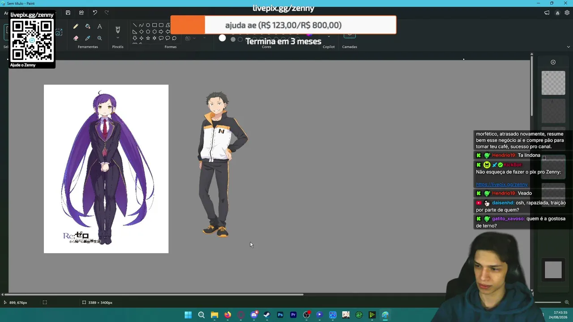The width and height of the screenshot is (573, 322).
Task: Select the straight line shape
Action: tap(135, 25)
